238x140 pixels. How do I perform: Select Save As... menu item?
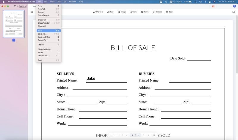pyautogui.click(x=48, y=34)
